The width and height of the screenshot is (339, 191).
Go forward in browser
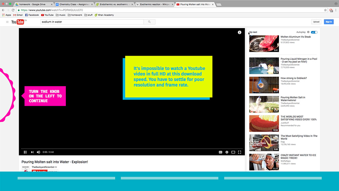pyautogui.click(x=8, y=10)
